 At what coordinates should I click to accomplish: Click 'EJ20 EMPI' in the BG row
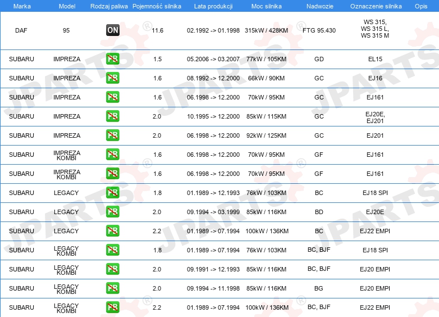[x=375, y=288]
